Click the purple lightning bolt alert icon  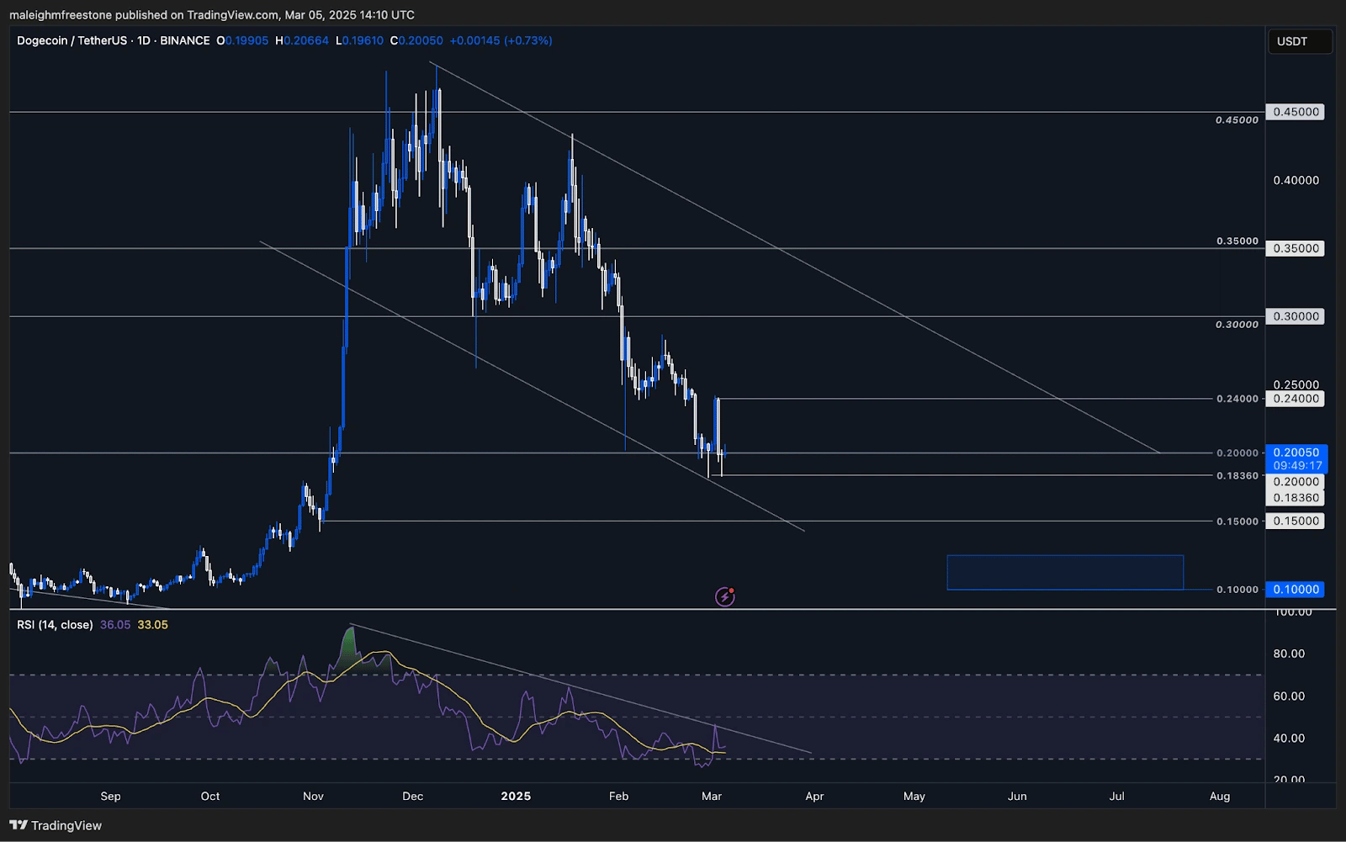click(x=723, y=597)
